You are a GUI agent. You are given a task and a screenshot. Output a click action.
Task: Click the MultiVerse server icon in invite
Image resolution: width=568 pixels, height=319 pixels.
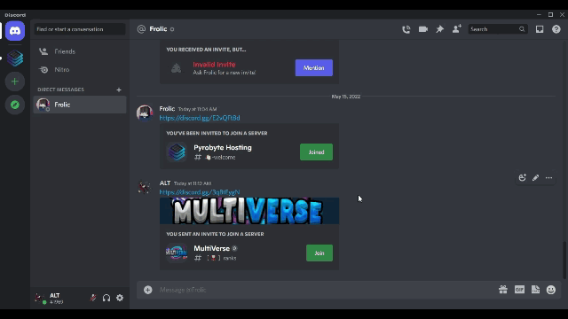(177, 253)
